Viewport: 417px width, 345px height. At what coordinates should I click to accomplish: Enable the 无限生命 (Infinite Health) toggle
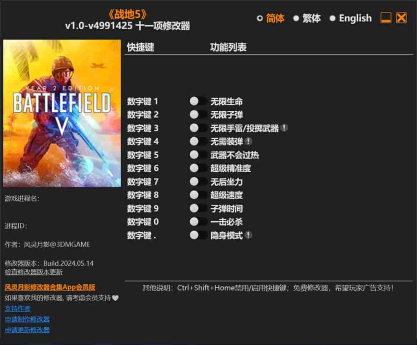coord(195,101)
